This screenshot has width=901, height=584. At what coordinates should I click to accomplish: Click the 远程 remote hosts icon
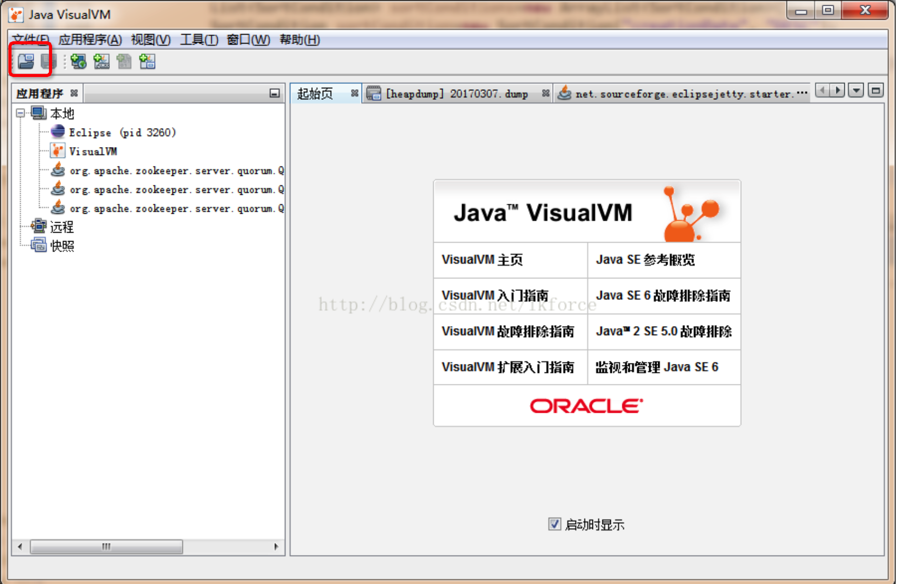pos(38,226)
